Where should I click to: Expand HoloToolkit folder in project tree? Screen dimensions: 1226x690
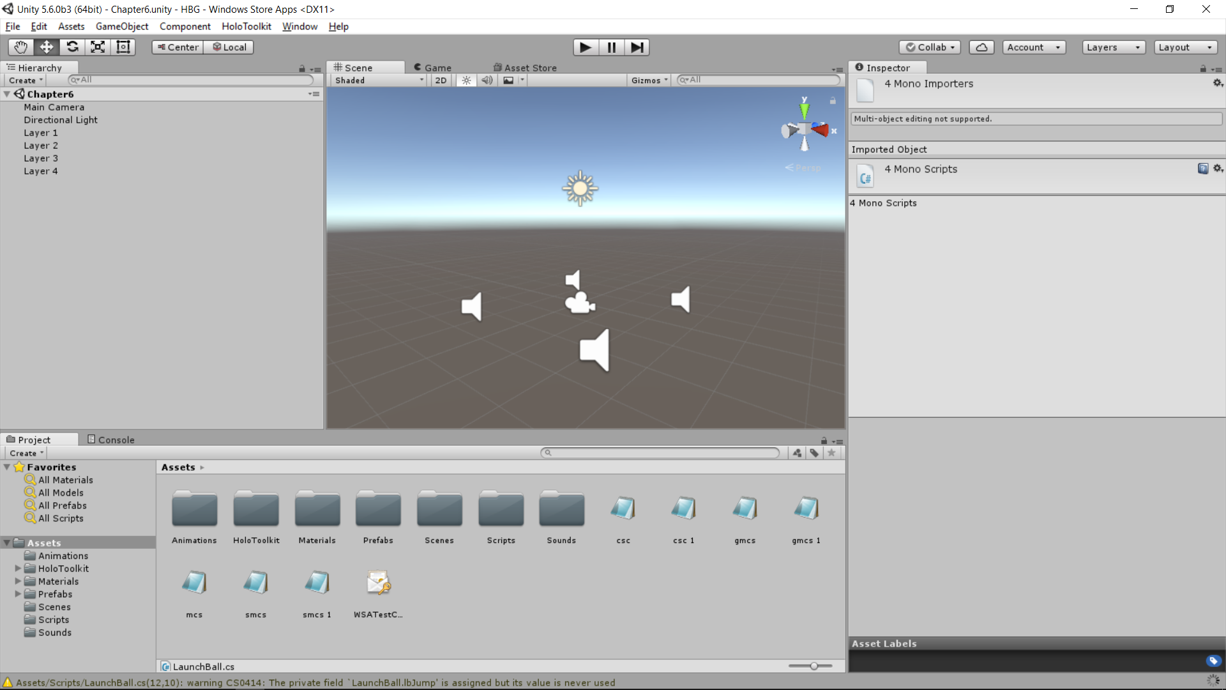pos(18,569)
